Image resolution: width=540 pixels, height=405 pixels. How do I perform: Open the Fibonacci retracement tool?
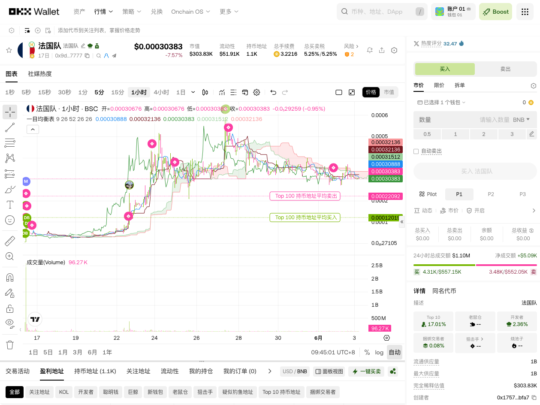(x=10, y=143)
